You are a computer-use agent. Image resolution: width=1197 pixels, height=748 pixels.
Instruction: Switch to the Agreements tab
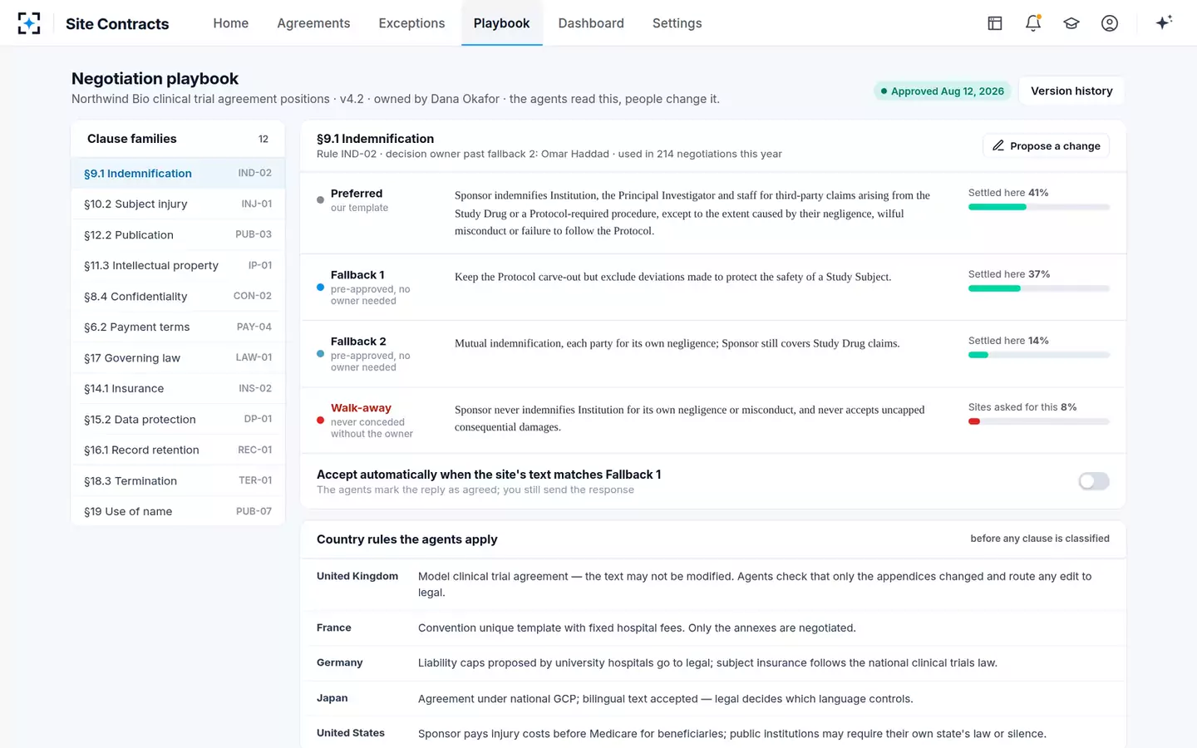click(313, 23)
